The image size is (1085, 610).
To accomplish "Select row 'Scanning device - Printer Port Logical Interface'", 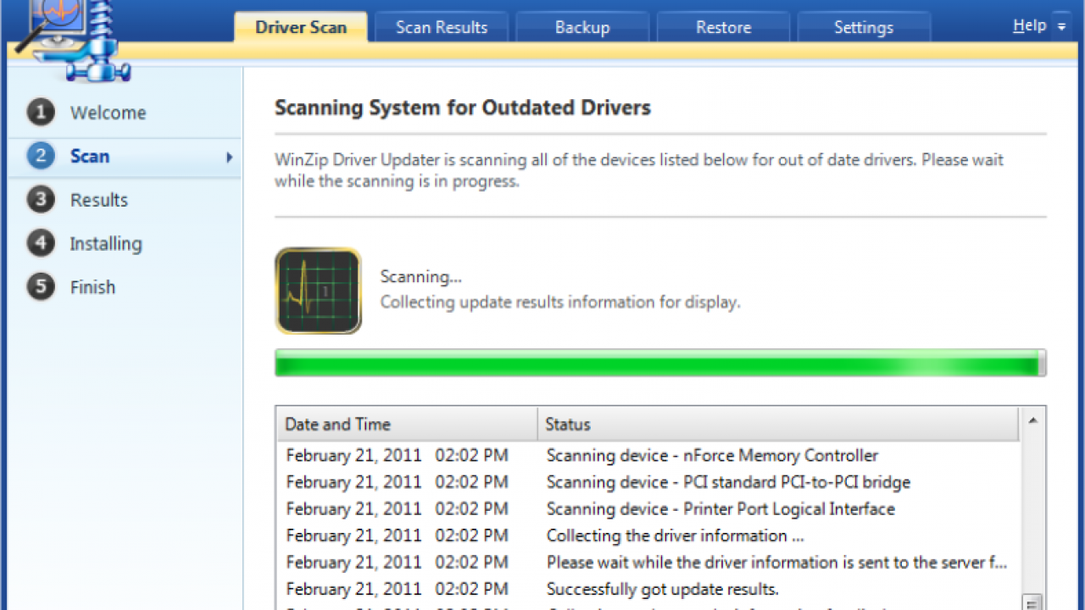I will pos(649,509).
